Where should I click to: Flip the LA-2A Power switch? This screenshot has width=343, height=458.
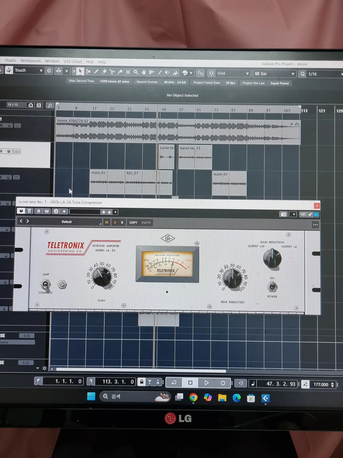272,286
